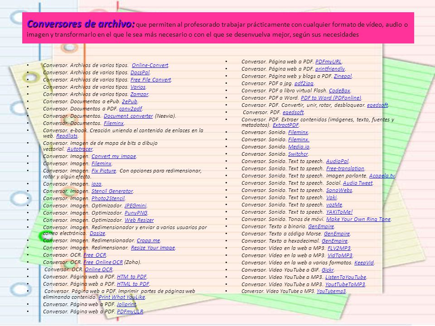Follow the Dosize link
435x326 pixels.
(97, 233)
